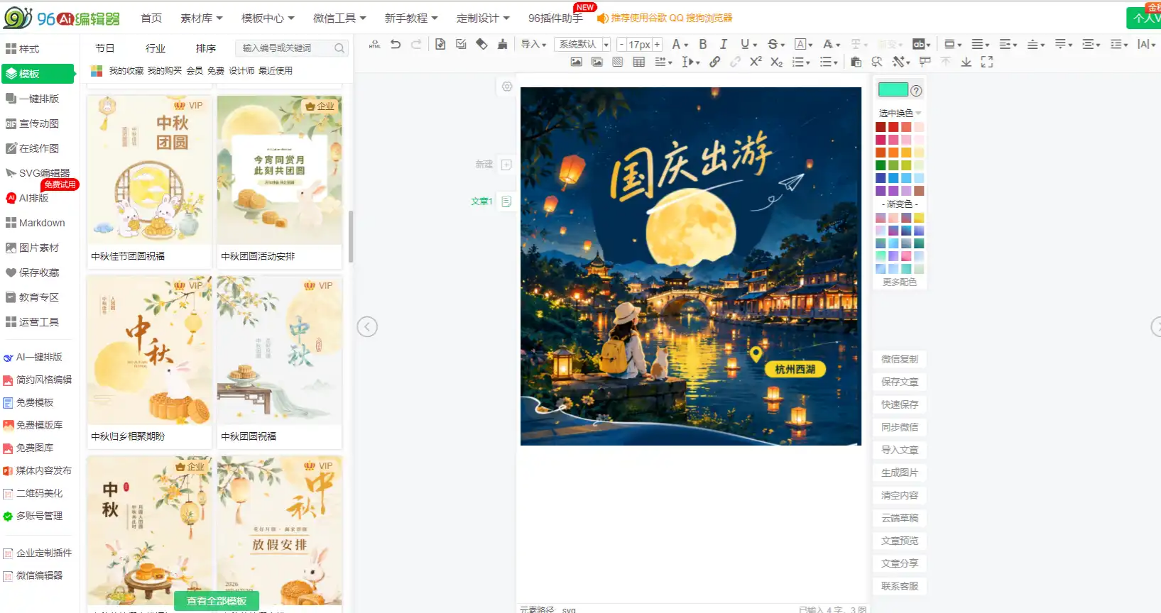Open the 系统默认 font dropdown
The image size is (1161, 613).
click(582, 44)
